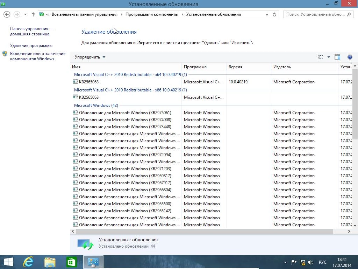Select update KB2969817 row
This screenshot has width=358, height=269.
click(x=211, y=176)
